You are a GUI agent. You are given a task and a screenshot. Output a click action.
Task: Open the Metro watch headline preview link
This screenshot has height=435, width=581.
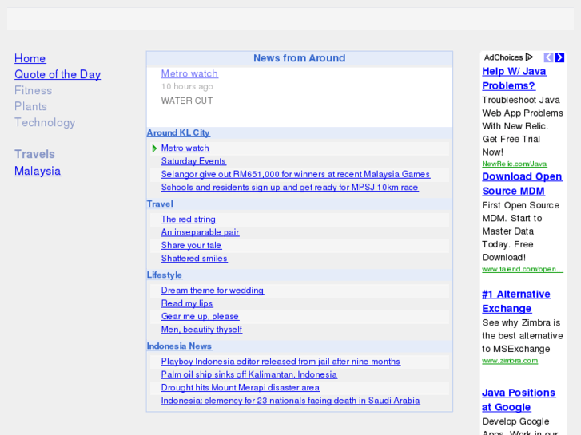coord(189,73)
